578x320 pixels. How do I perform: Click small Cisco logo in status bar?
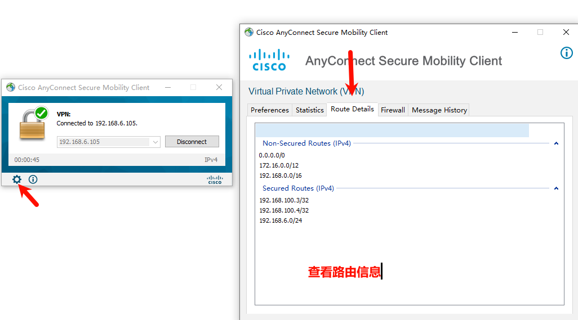[x=215, y=179]
